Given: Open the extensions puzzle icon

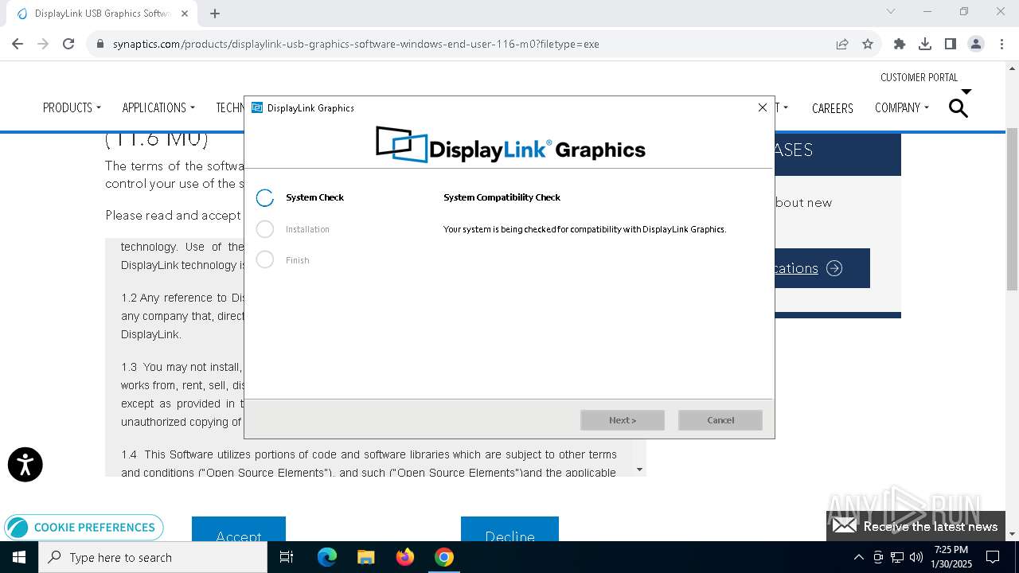Looking at the screenshot, I should pyautogui.click(x=900, y=44).
